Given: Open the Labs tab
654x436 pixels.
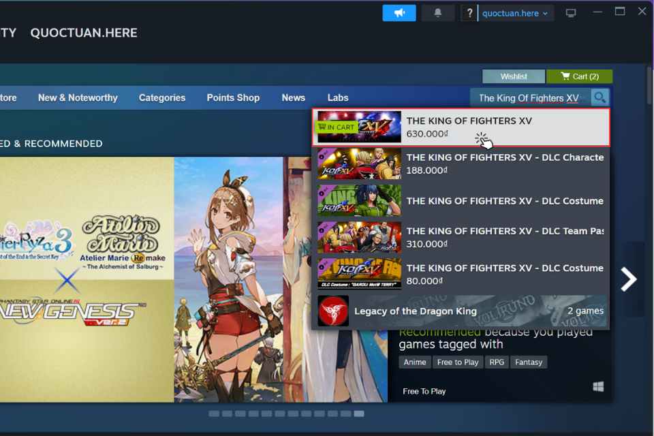Looking at the screenshot, I should click(x=338, y=97).
